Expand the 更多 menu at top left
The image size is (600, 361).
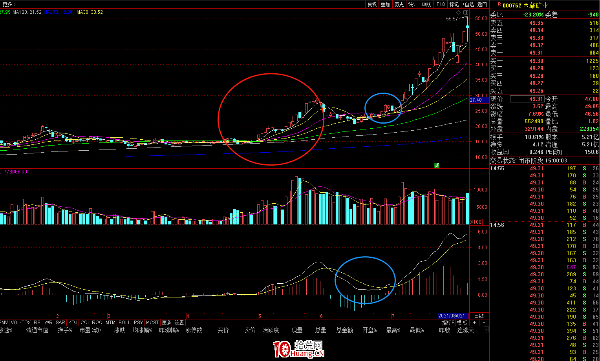(9, 4)
